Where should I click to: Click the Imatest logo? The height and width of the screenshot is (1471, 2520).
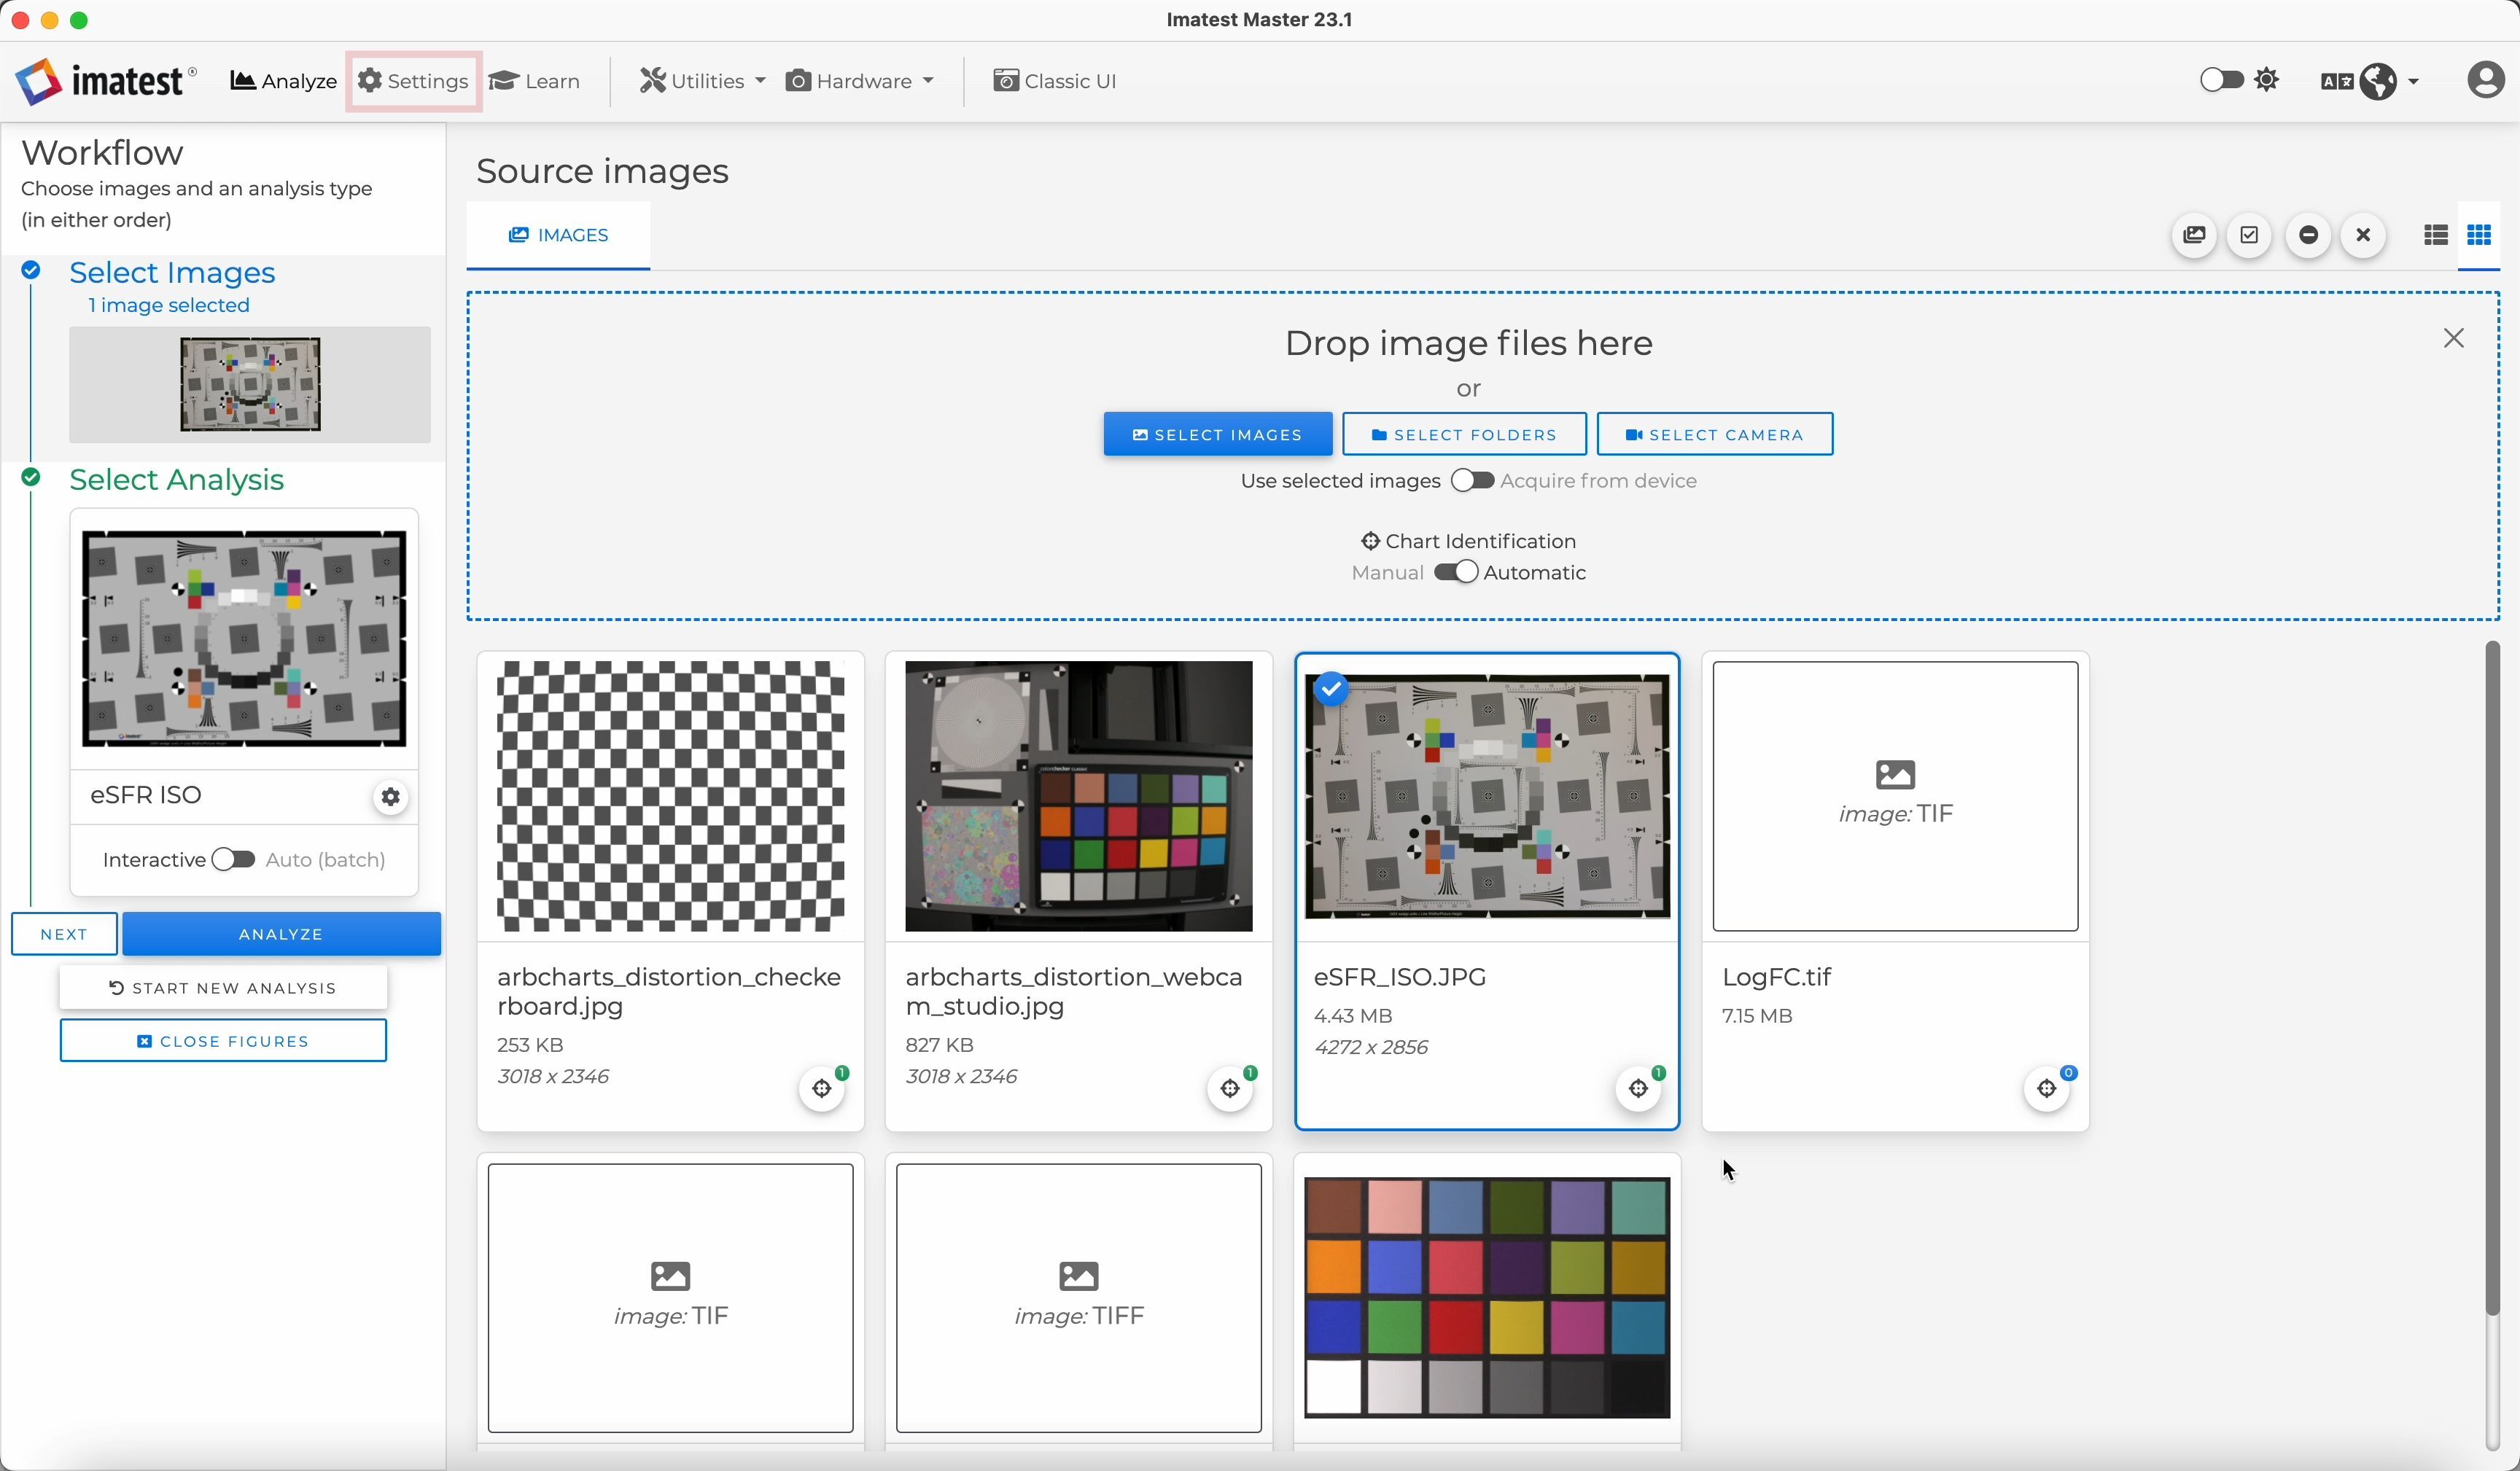click(x=105, y=81)
